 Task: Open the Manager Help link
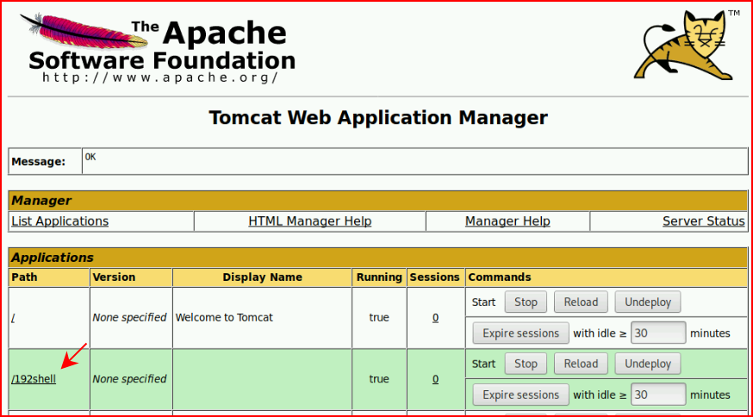click(x=507, y=221)
